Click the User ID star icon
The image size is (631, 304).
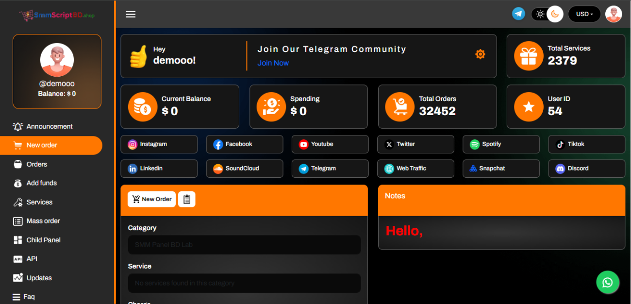coord(529,107)
